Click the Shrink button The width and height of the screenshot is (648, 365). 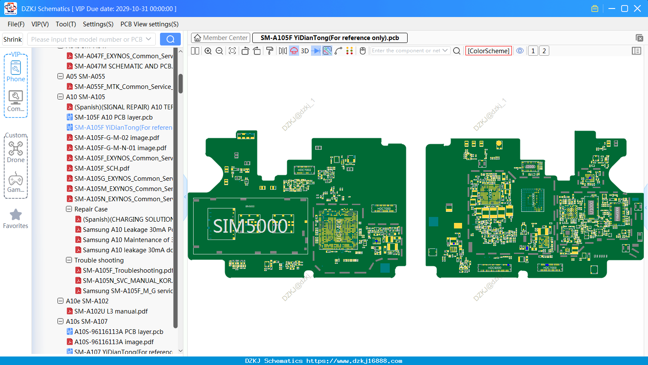(x=13, y=39)
